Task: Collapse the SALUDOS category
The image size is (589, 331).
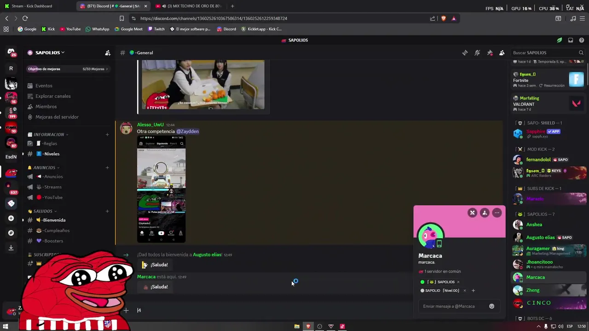Action: point(43,211)
